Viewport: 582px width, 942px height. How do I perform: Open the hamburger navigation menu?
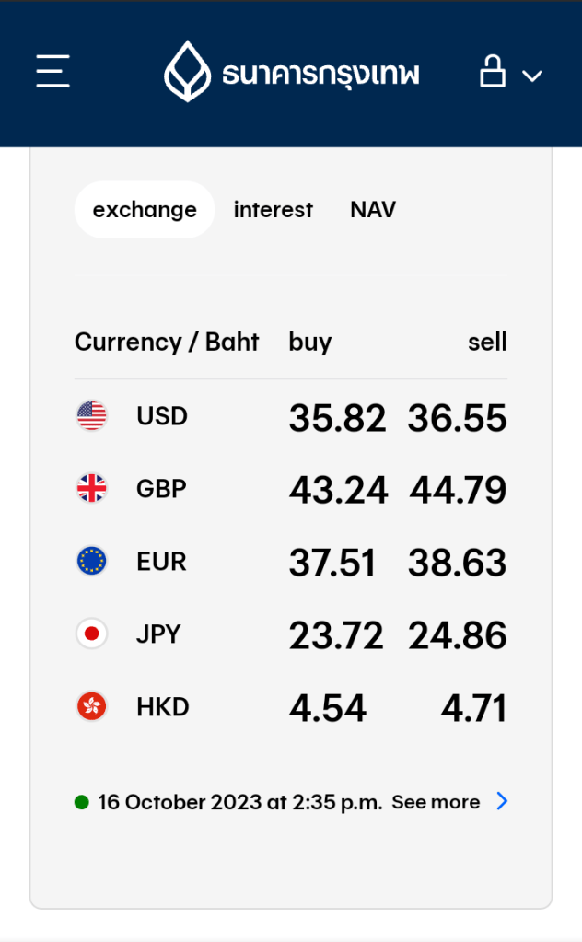click(53, 71)
